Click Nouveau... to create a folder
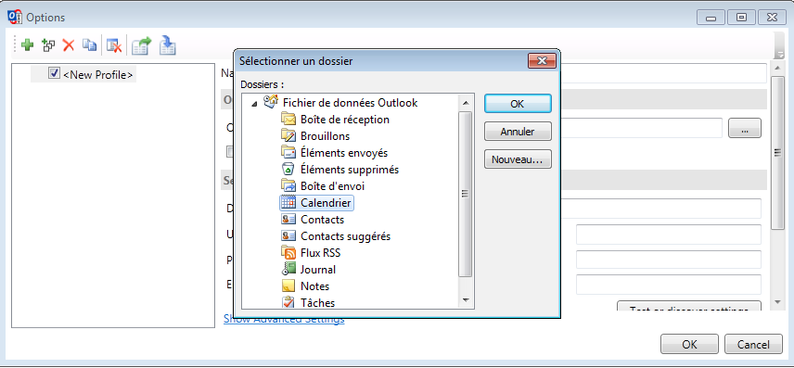Viewport: 794px width, 368px height. tap(518, 159)
